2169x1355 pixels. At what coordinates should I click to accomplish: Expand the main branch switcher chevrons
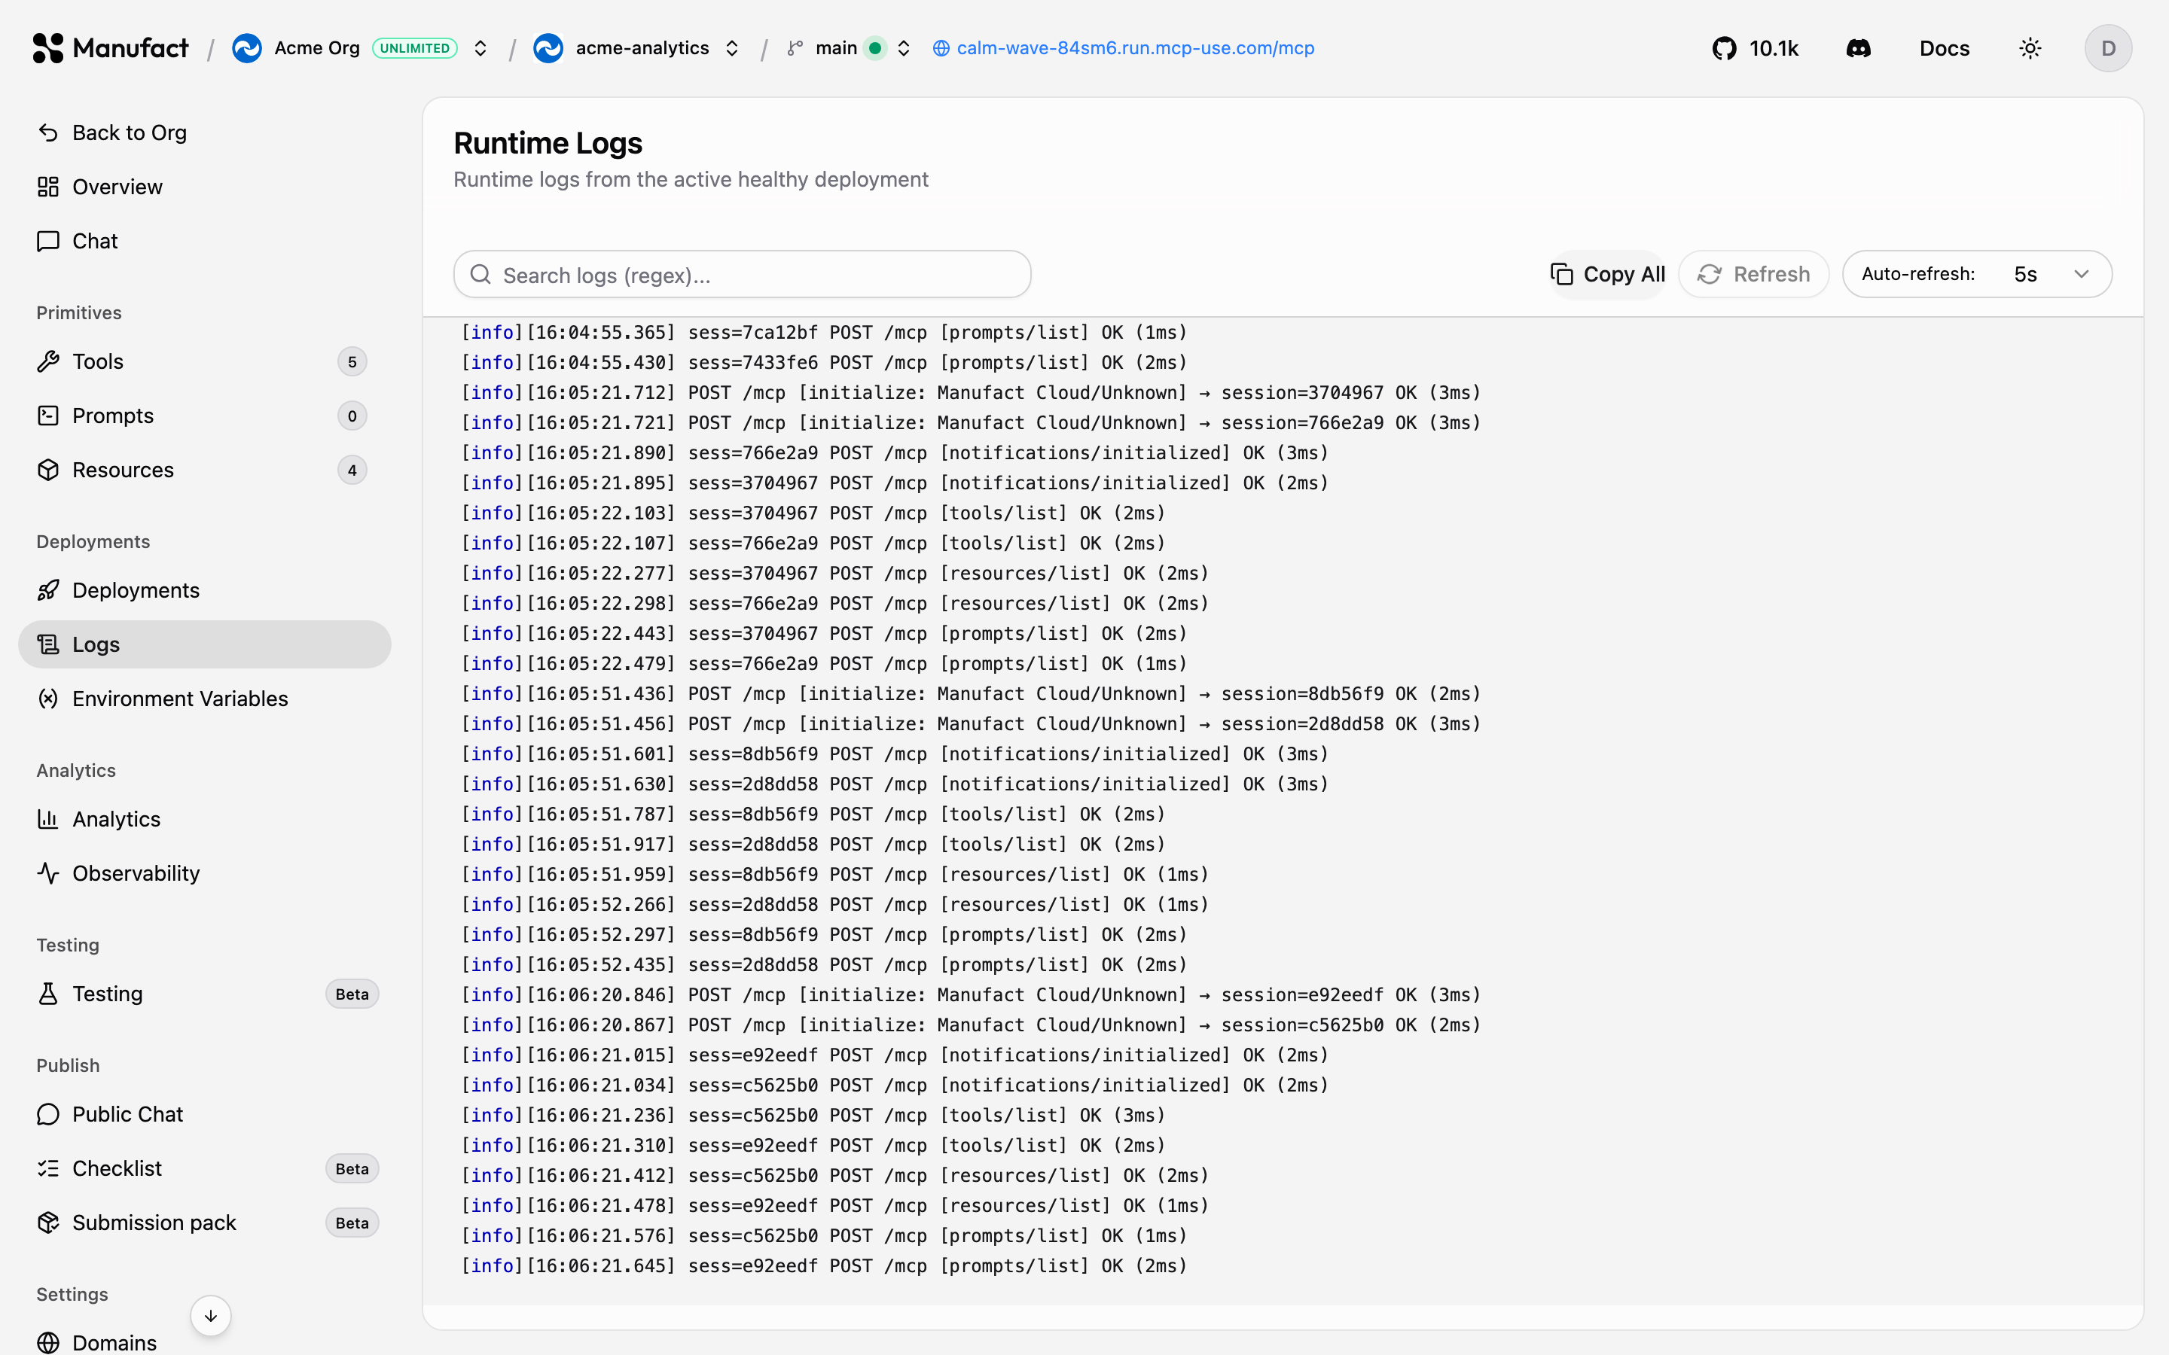coord(904,48)
